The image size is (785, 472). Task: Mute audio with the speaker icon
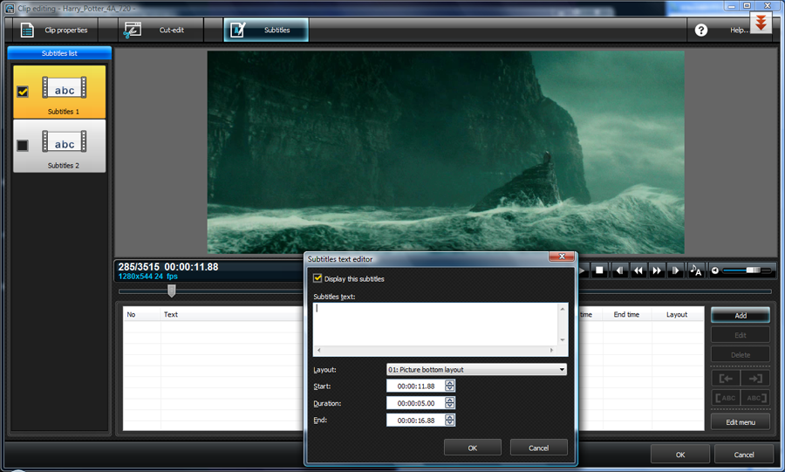pyautogui.click(x=715, y=270)
